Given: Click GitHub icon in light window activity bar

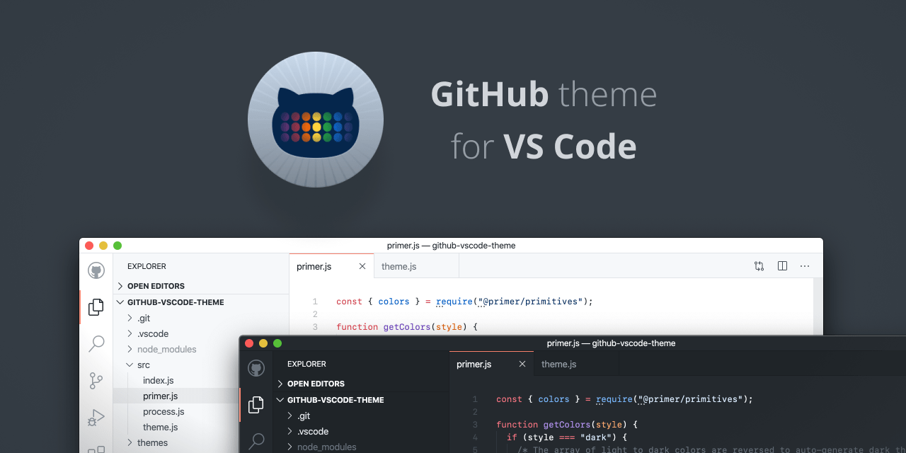Looking at the screenshot, I should (x=96, y=270).
